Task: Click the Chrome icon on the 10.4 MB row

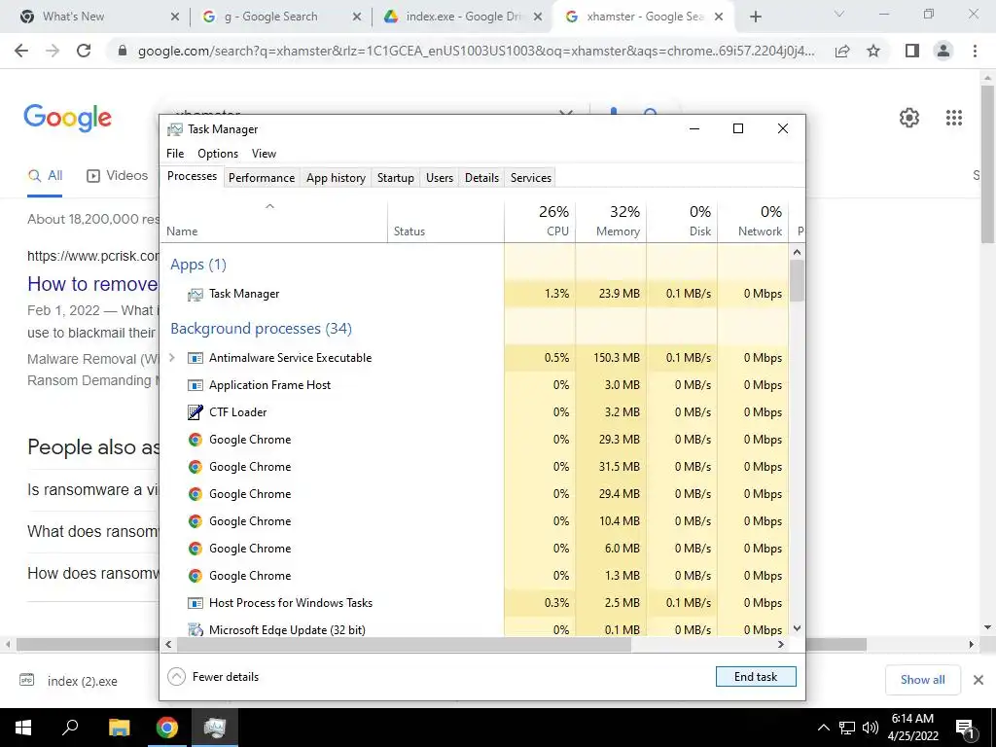Action: (195, 521)
